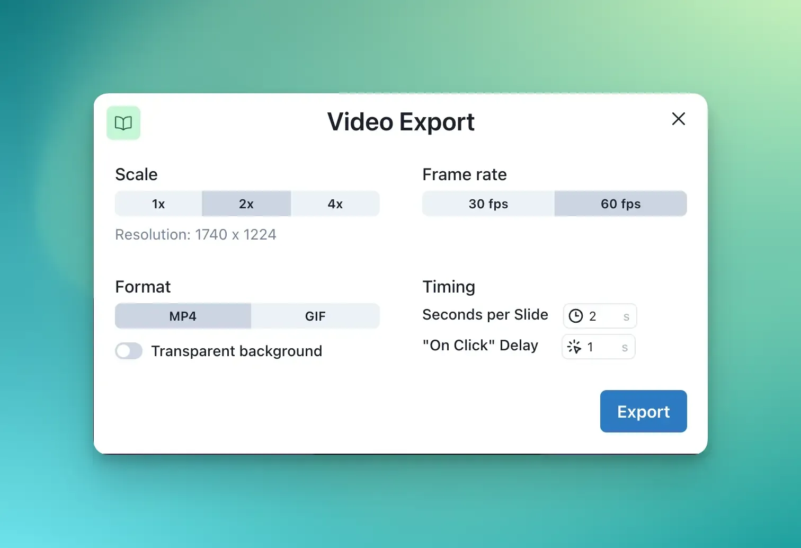
Task: Close the Video Export dialog
Action: (679, 119)
